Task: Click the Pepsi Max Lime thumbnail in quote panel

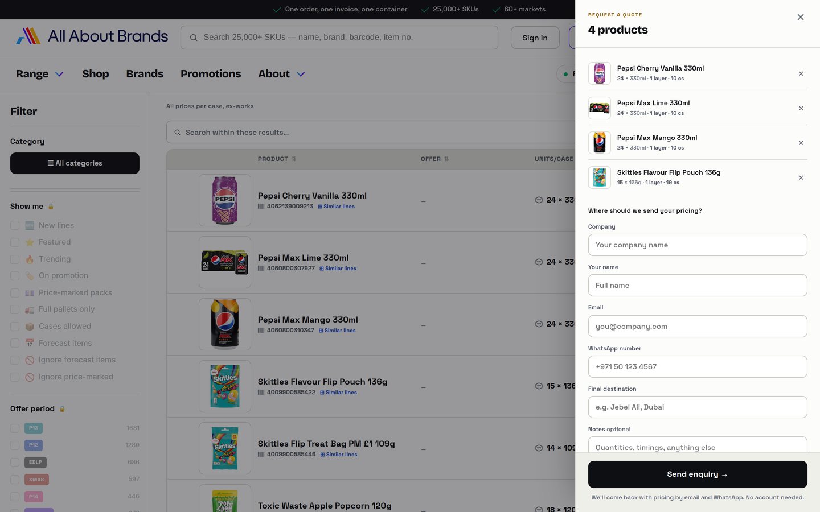Action: coord(600,108)
